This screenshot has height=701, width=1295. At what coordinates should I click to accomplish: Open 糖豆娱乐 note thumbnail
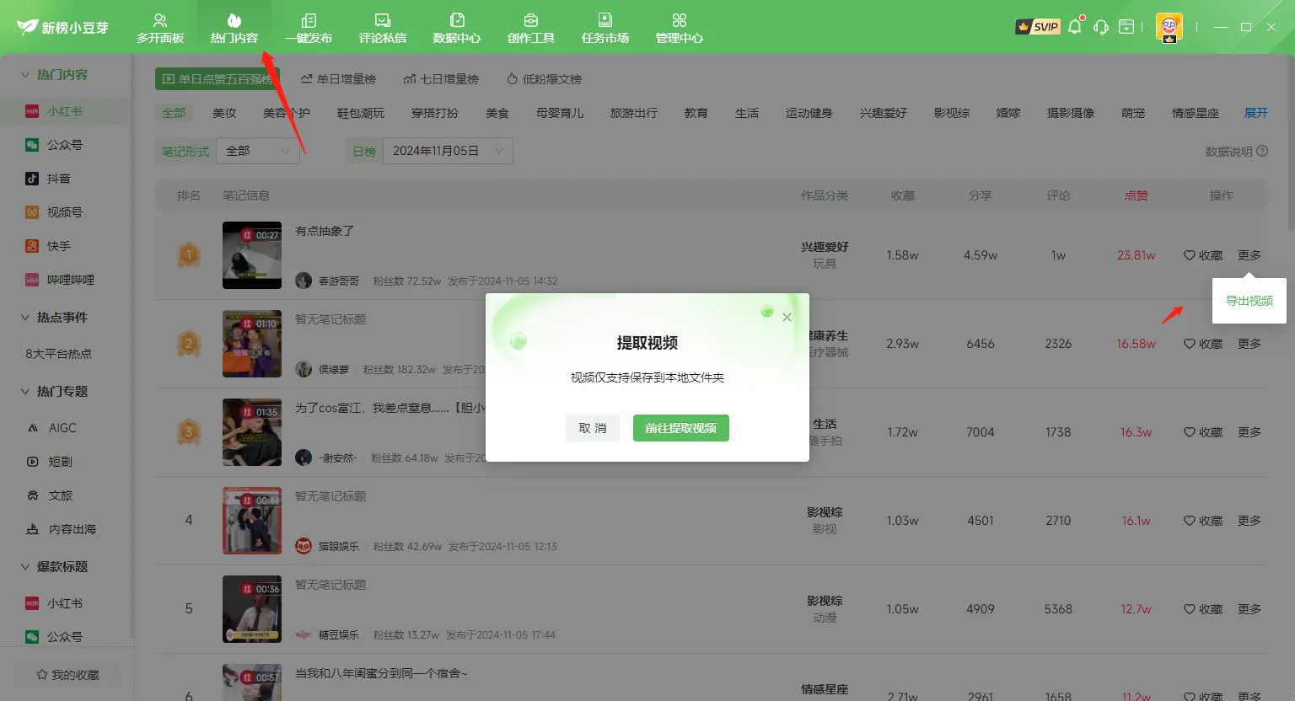[x=252, y=609]
